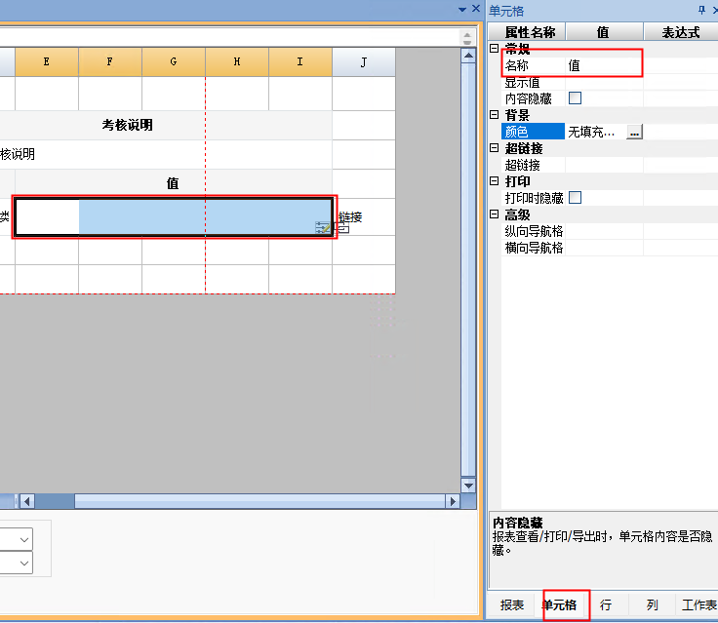Collapse the 背景 property group
This screenshot has width=718, height=623.
click(495, 115)
